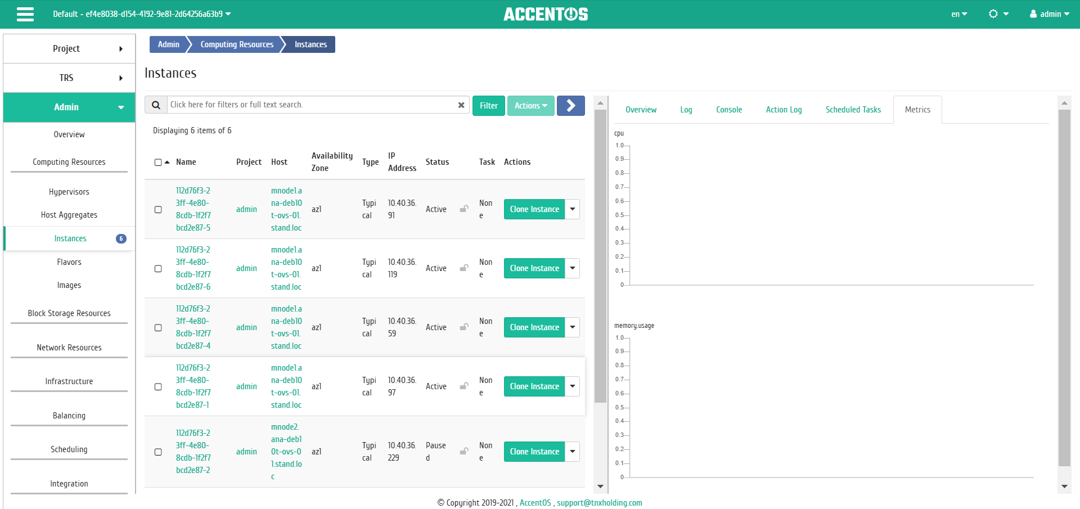1080x509 pixels.
Task: Clear the search field with the X icon
Action: click(461, 105)
